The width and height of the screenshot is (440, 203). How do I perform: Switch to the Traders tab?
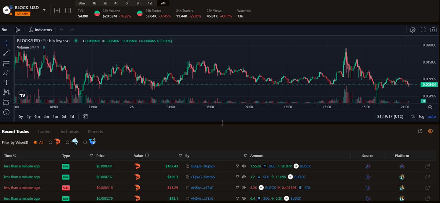(44, 131)
